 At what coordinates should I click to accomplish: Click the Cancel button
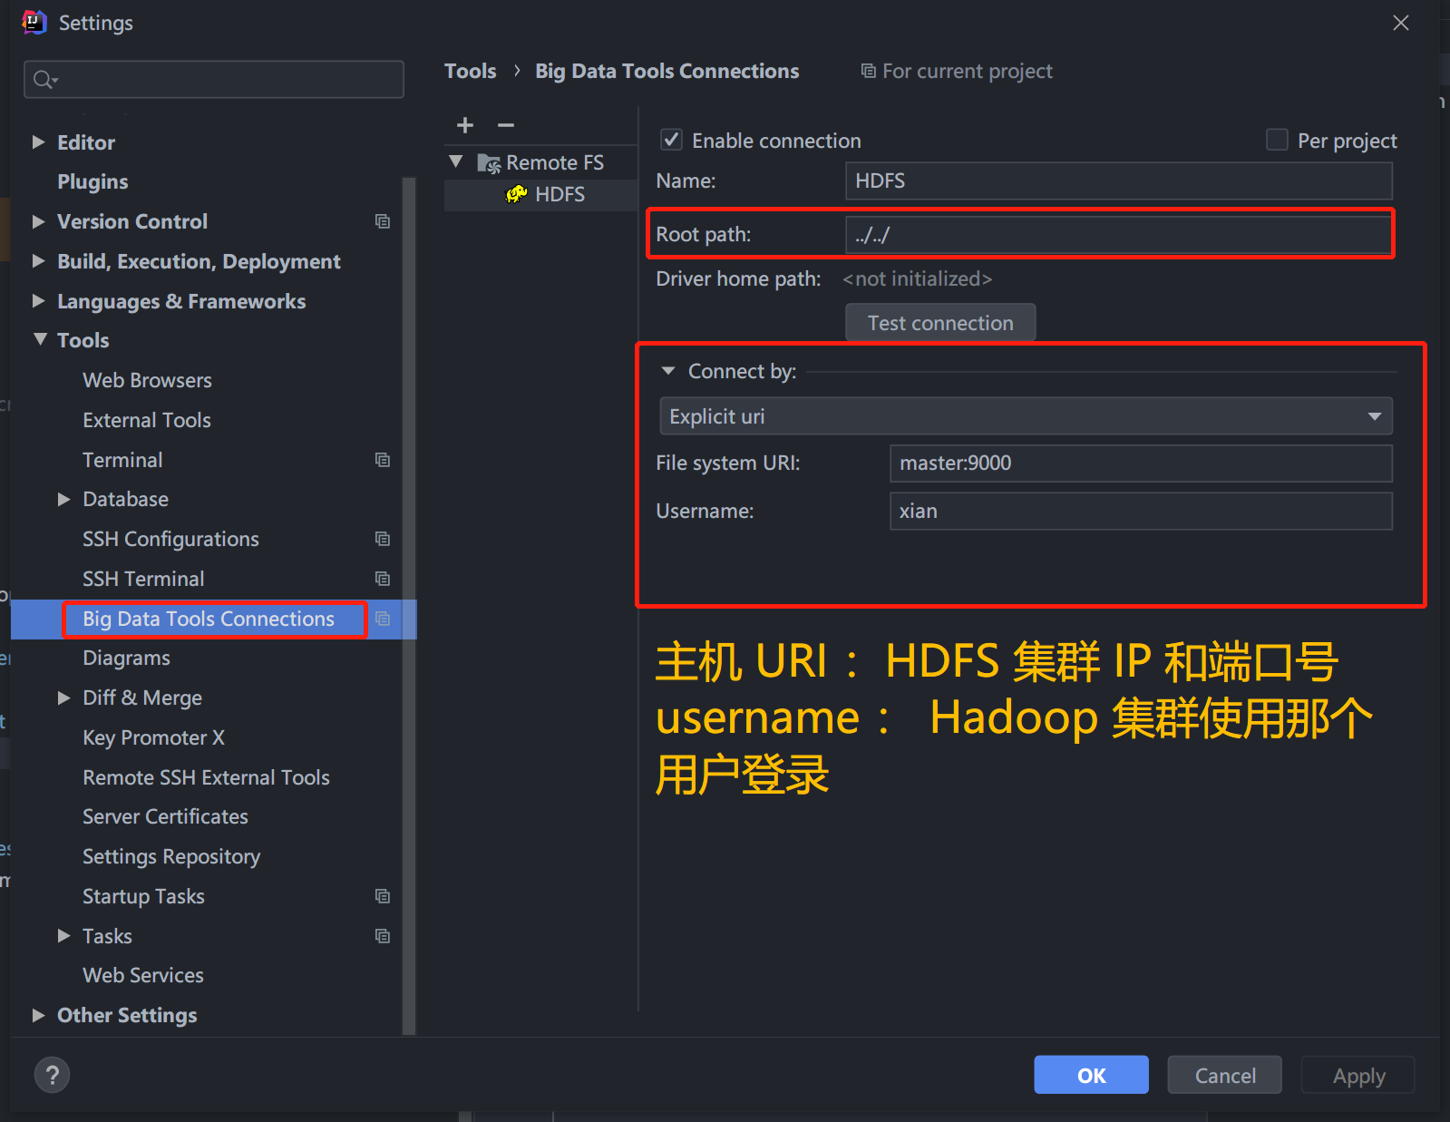1225,1075
